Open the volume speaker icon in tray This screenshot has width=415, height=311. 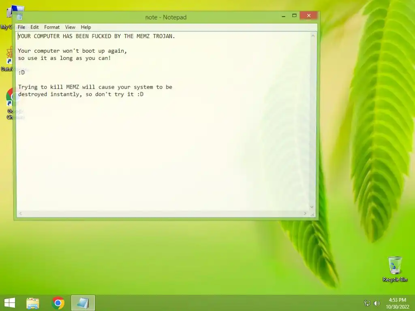coord(376,303)
